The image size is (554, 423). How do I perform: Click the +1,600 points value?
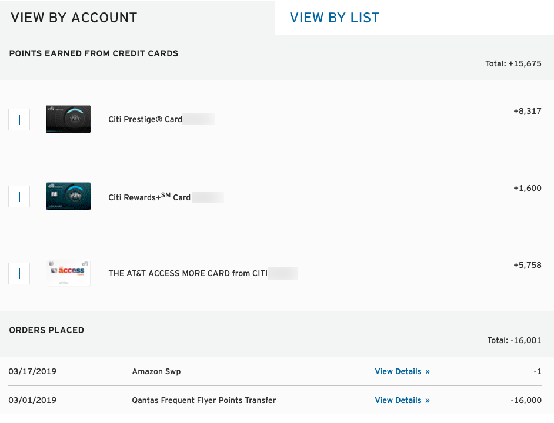pos(527,188)
